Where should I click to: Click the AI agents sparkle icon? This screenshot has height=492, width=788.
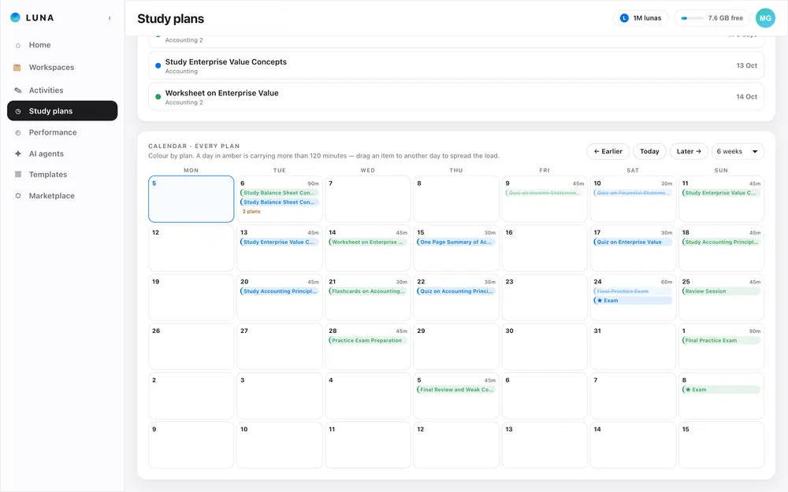(x=18, y=154)
